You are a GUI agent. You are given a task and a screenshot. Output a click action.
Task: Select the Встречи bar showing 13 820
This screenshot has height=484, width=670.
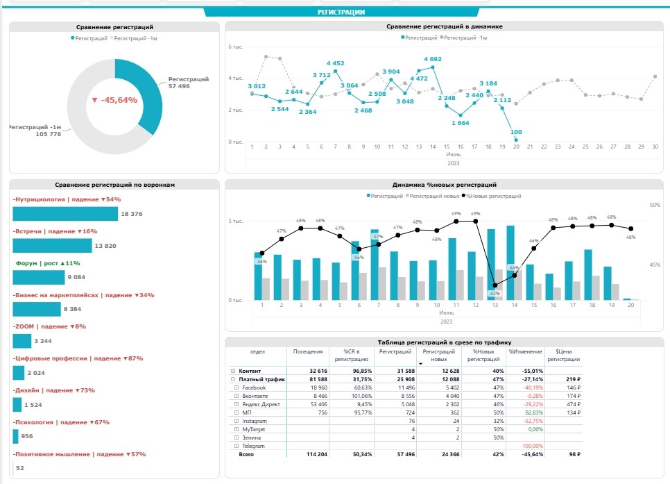[52, 246]
